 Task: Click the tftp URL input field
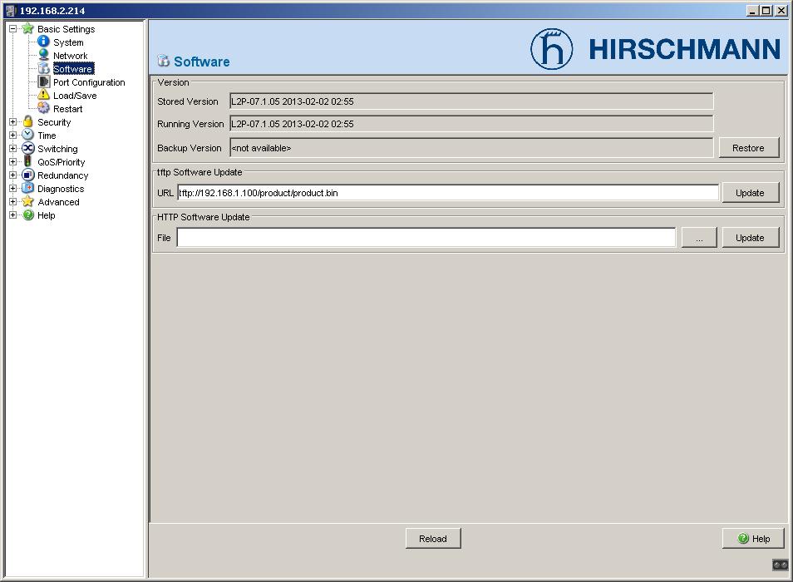447,193
